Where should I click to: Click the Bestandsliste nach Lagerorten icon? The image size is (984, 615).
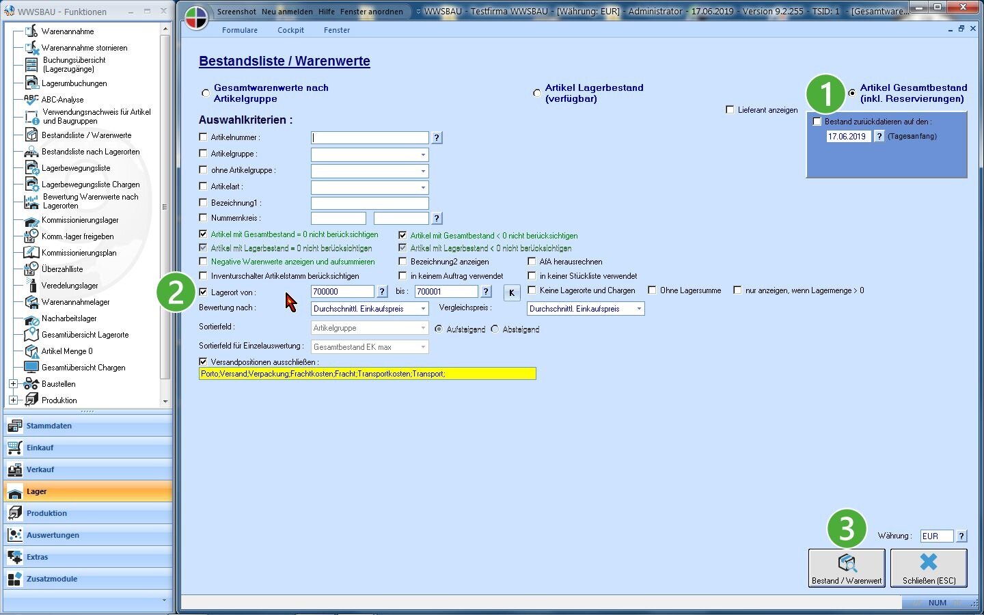(x=31, y=152)
